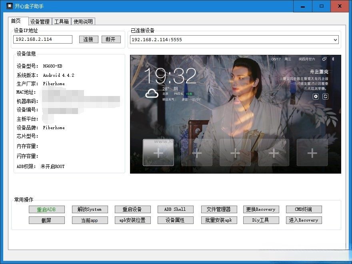Check current app with 当前app

pos(90,220)
